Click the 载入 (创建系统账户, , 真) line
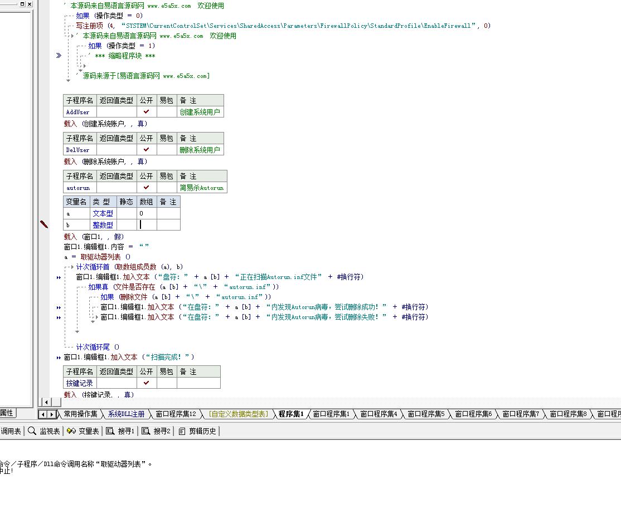The image size is (621, 509). point(106,124)
